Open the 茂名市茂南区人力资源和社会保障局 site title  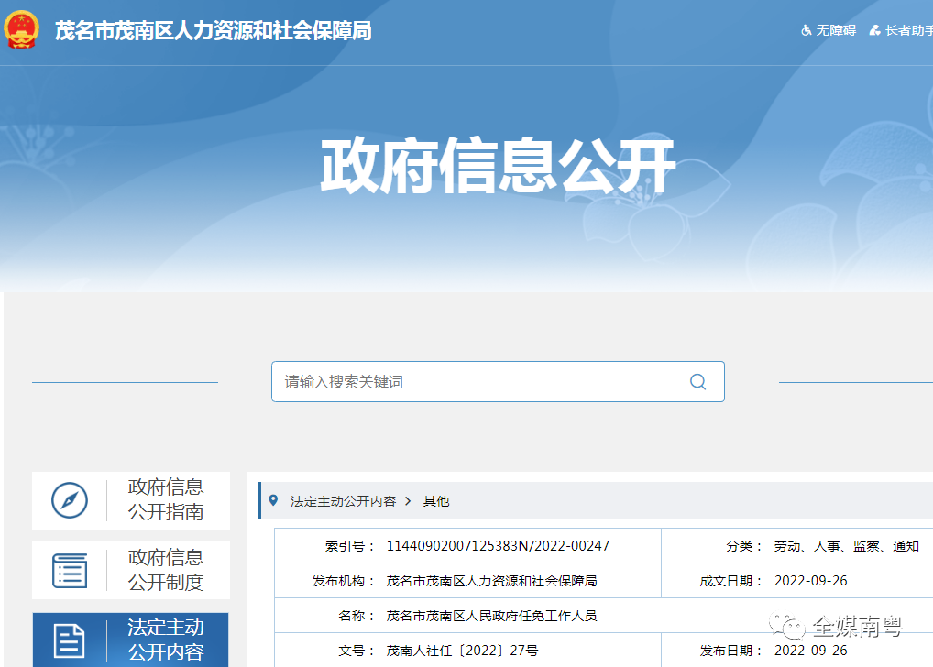(213, 30)
